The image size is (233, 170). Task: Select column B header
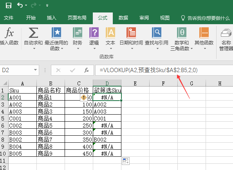51,83
